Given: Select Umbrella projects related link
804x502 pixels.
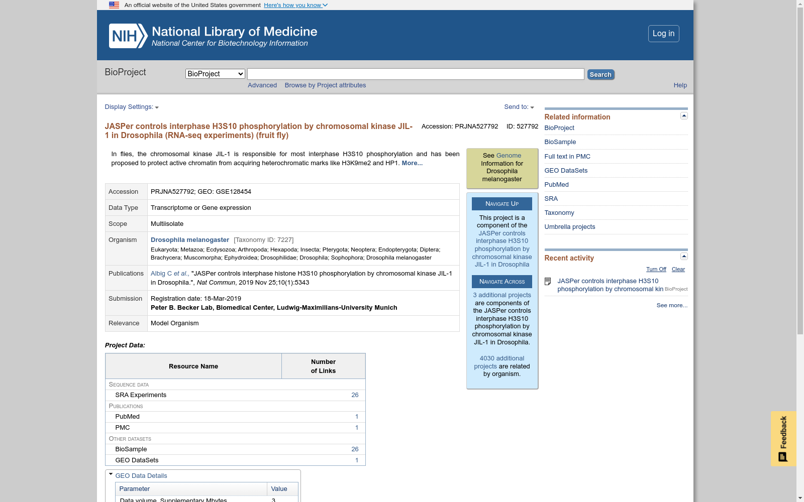Looking at the screenshot, I should coord(570,227).
